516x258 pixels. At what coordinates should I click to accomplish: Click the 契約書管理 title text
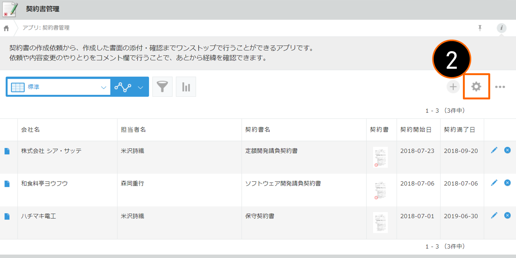42,9
